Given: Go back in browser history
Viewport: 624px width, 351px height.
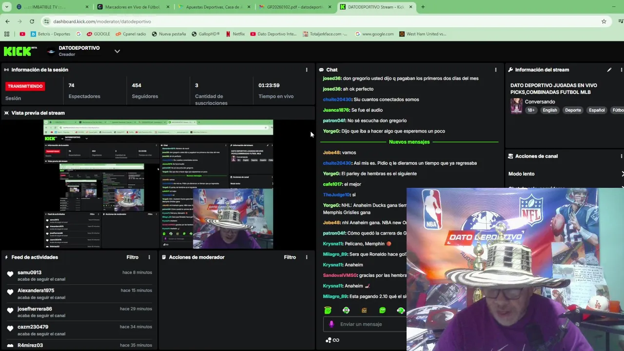Looking at the screenshot, I should 7,21.
